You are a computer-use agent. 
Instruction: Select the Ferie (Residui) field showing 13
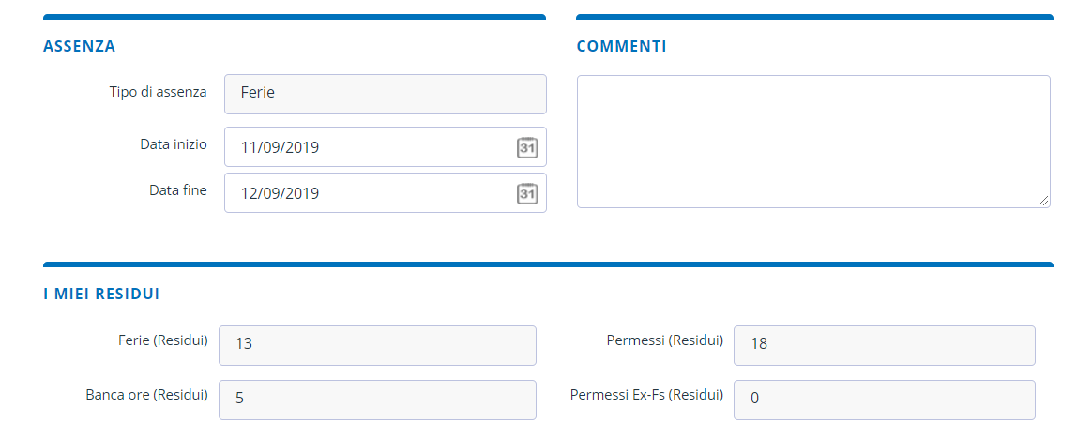tap(377, 345)
